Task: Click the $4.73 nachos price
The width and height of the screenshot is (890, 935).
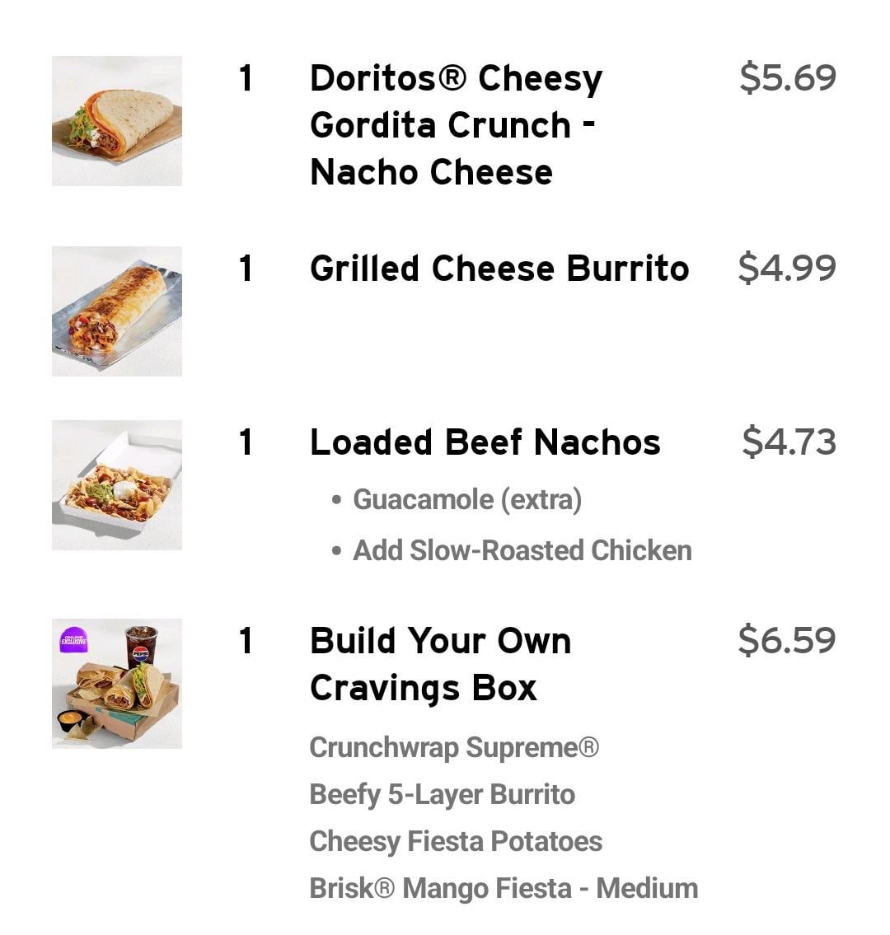Action: [x=789, y=442]
